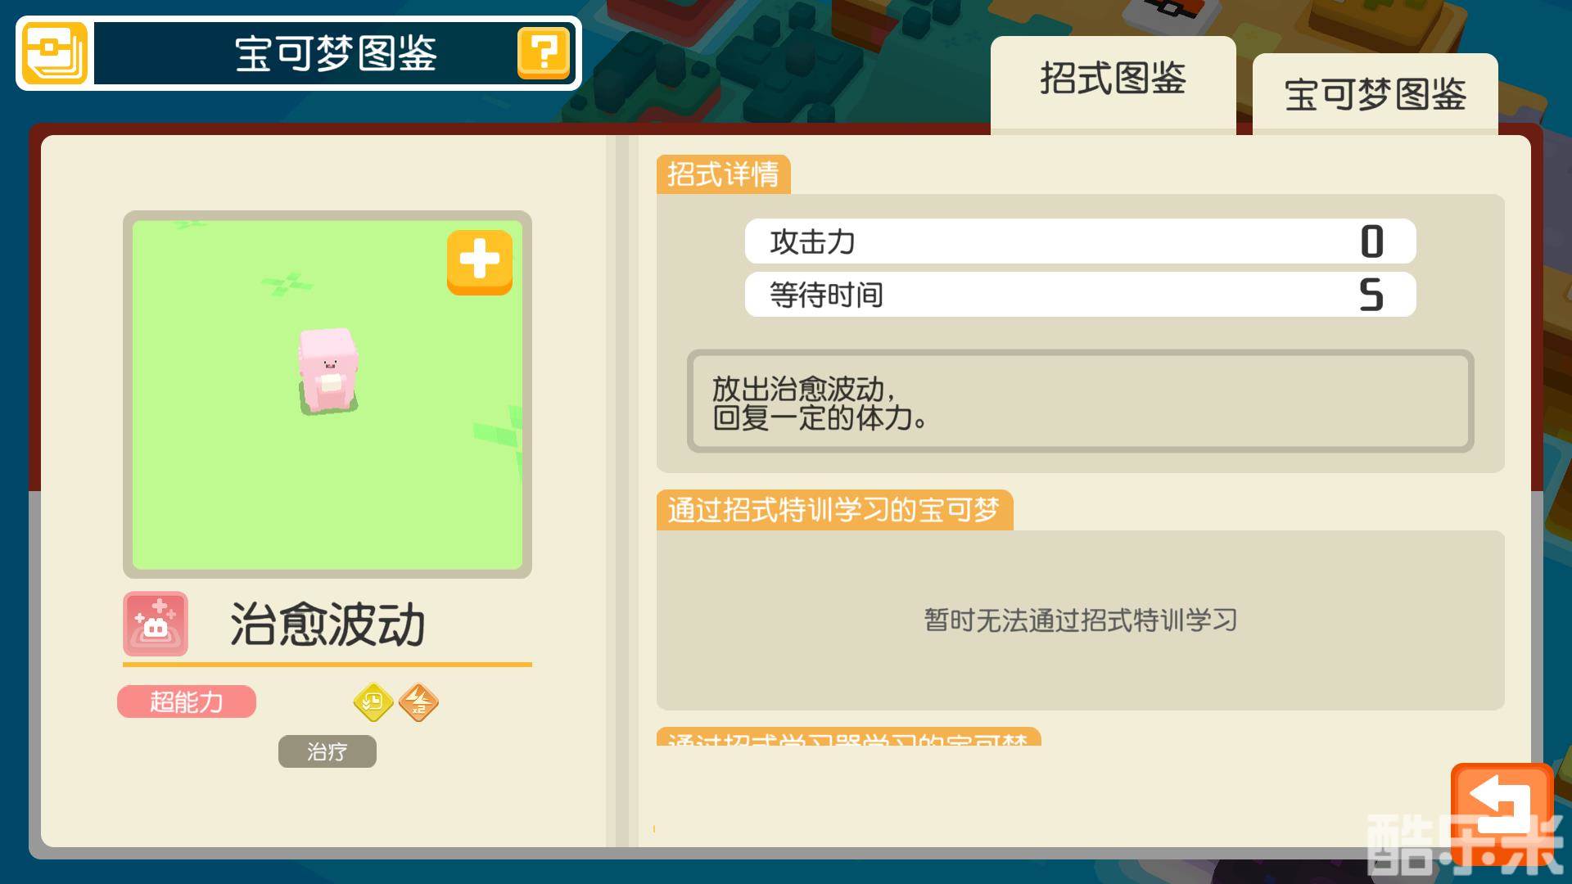Click the 超能力 type tag
This screenshot has width=1572, height=884.
(187, 701)
